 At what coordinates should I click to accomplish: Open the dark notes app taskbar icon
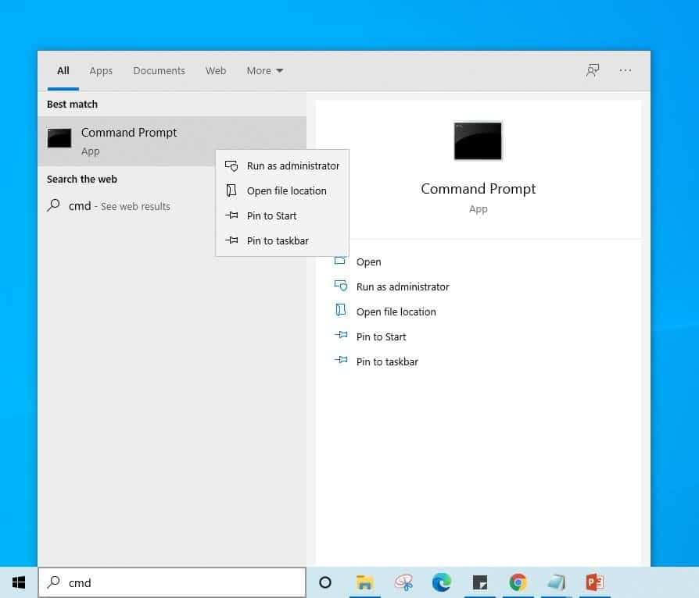[x=479, y=582]
